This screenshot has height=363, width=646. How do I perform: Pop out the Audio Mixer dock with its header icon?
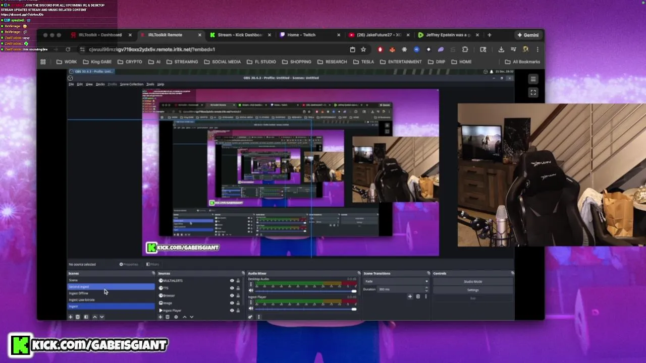[x=359, y=273]
